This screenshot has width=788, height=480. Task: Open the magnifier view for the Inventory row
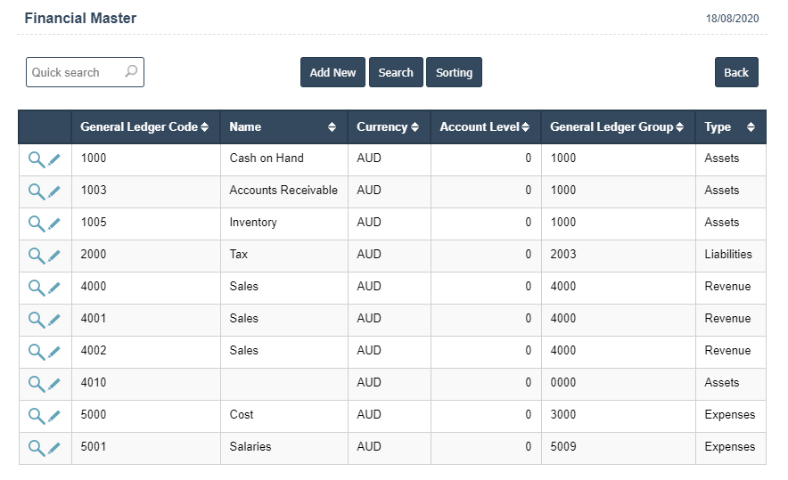pos(37,224)
